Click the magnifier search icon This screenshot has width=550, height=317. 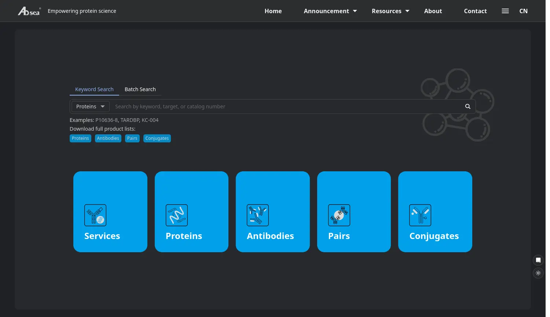tap(467, 107)
